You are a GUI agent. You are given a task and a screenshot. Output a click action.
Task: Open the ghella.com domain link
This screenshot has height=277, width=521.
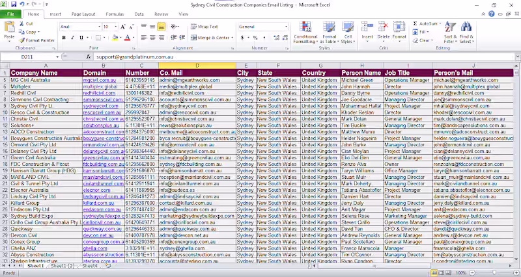pyautogui.click(x=95, y=248)
